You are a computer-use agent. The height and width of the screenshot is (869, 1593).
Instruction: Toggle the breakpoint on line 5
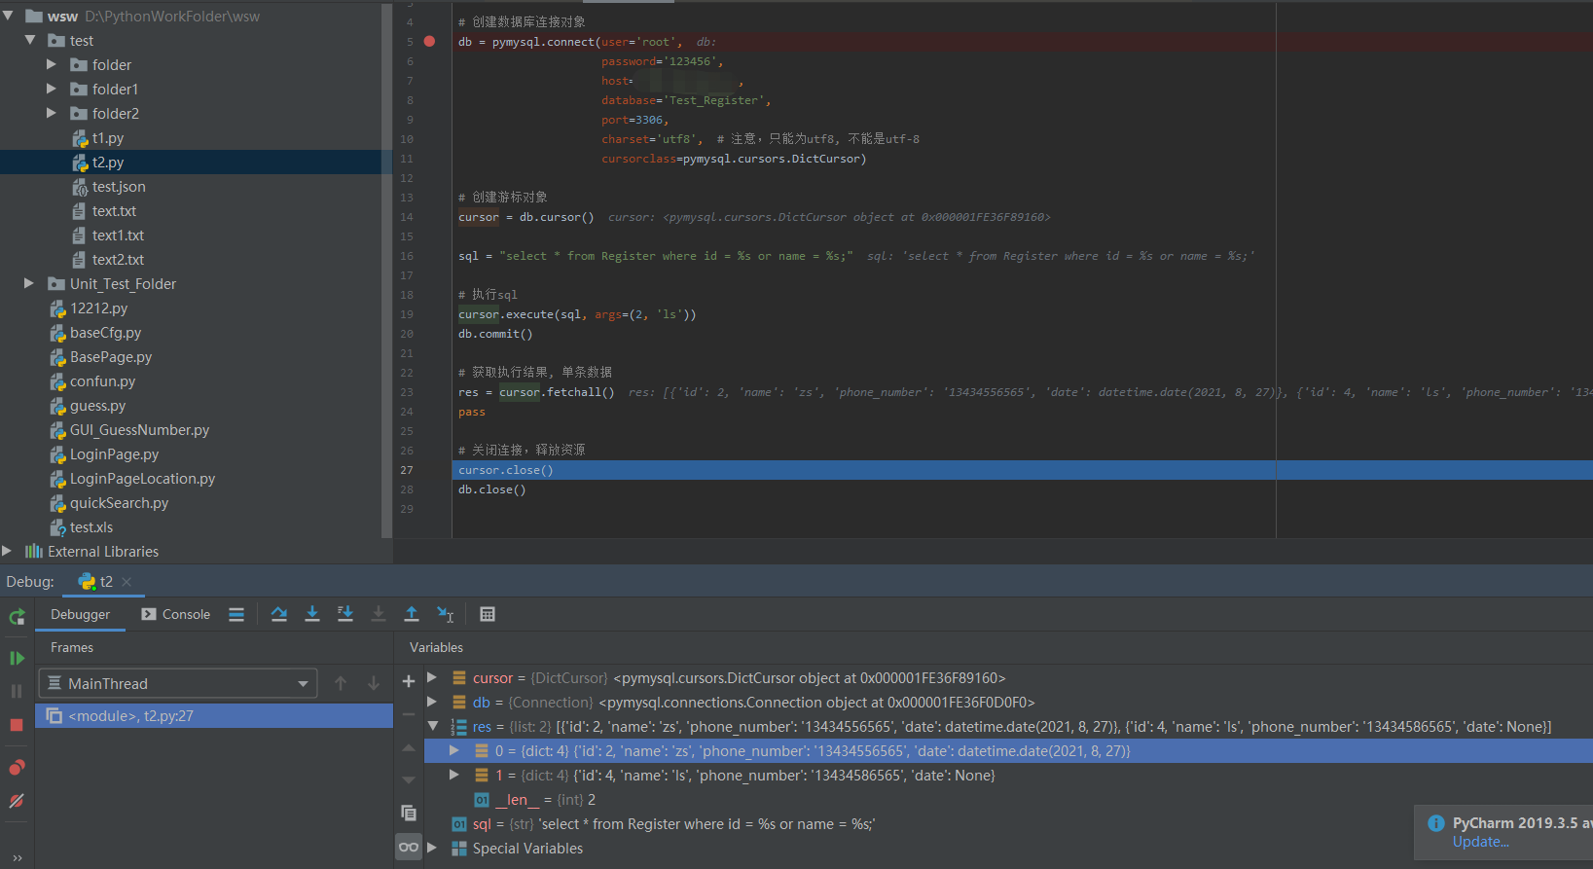[429, 42]
